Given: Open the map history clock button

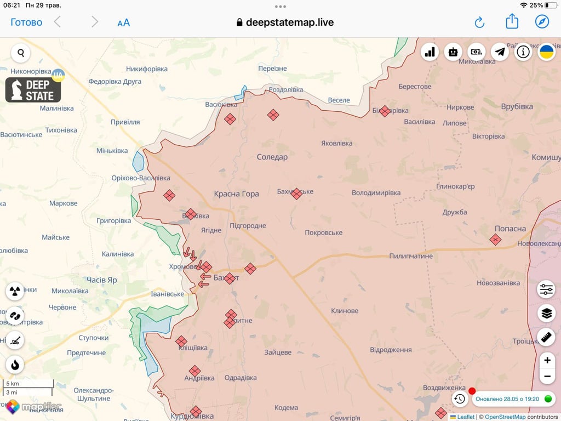Looking at the screenshot, I should 460,399.
